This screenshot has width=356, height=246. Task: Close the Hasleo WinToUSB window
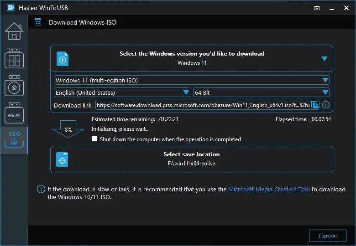(346, 8)
